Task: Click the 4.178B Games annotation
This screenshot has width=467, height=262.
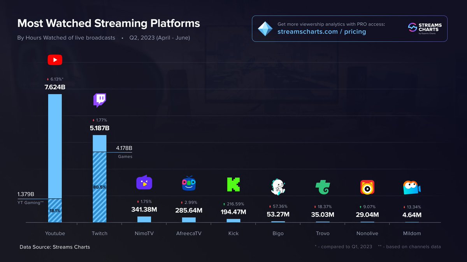Action: (x=125, y=148)
